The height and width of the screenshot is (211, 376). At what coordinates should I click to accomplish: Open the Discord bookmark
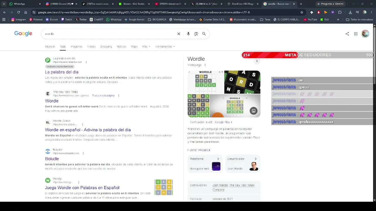[52, 20]
